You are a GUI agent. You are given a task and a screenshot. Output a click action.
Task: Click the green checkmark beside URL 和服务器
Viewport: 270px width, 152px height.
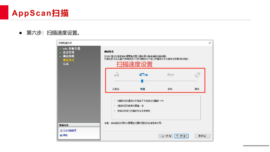point(60,49)
